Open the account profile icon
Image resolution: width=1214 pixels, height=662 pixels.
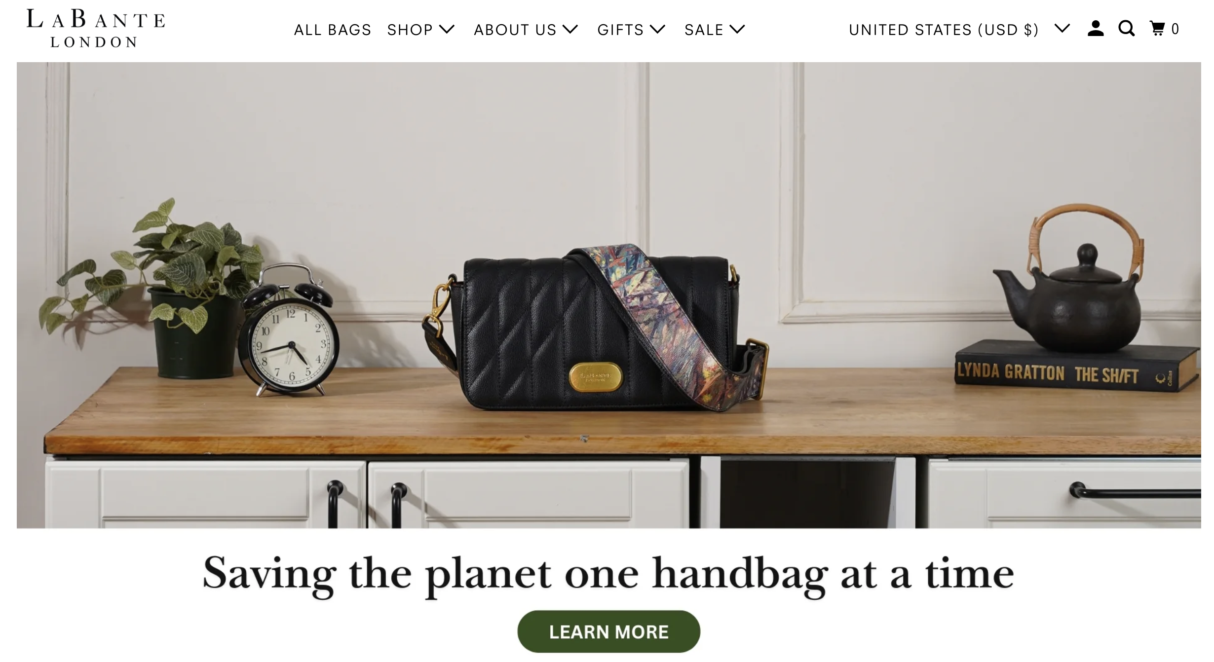(x=1095, y=29)
